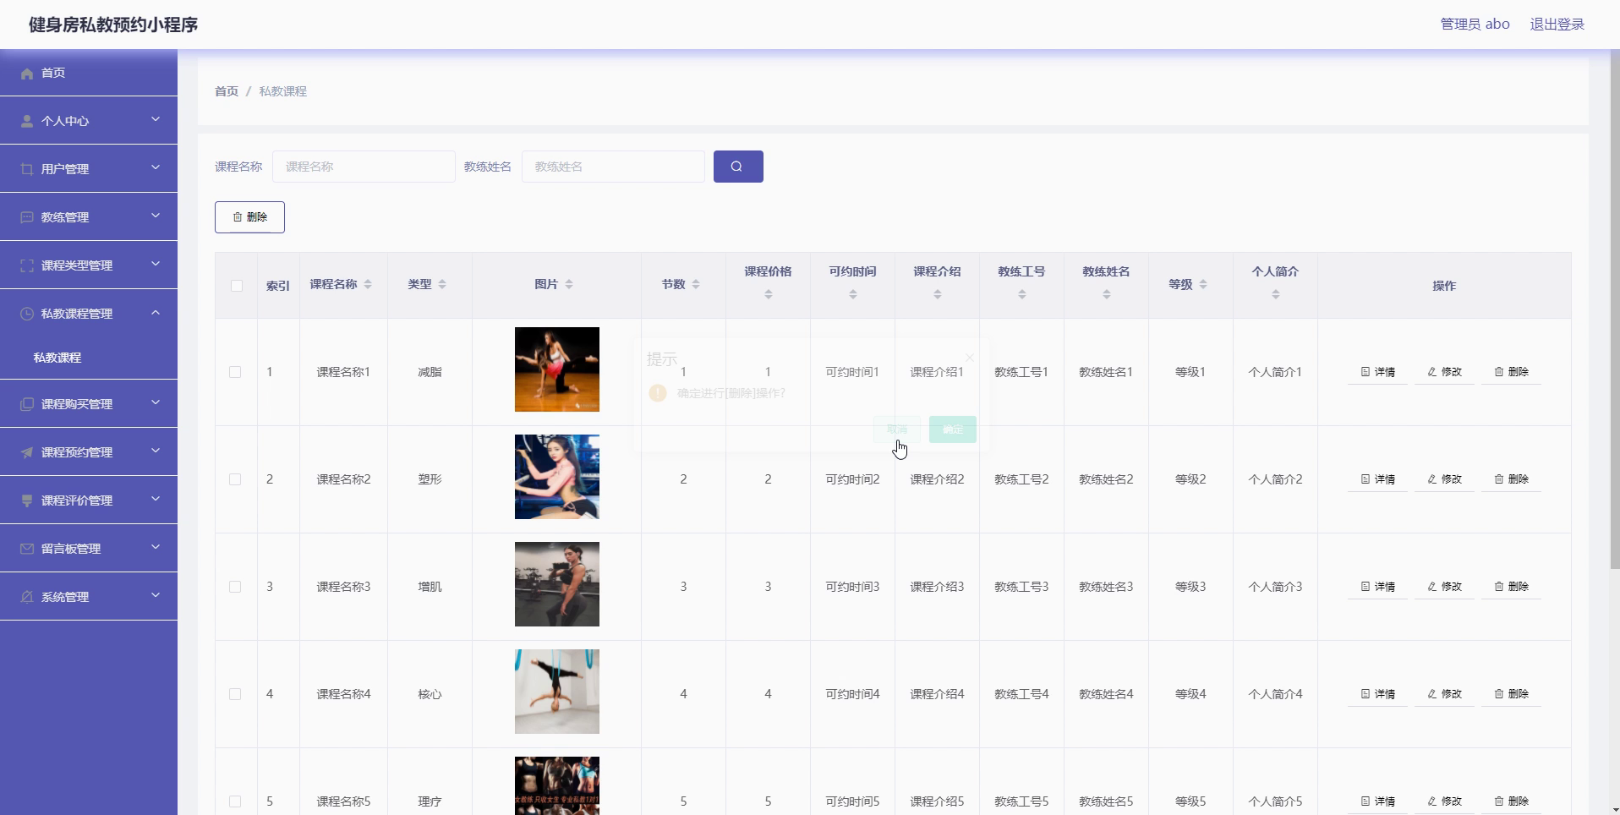Sort by 类型 column arrows
Viewport: 1620px width, 815px height.
click(442, 284)
